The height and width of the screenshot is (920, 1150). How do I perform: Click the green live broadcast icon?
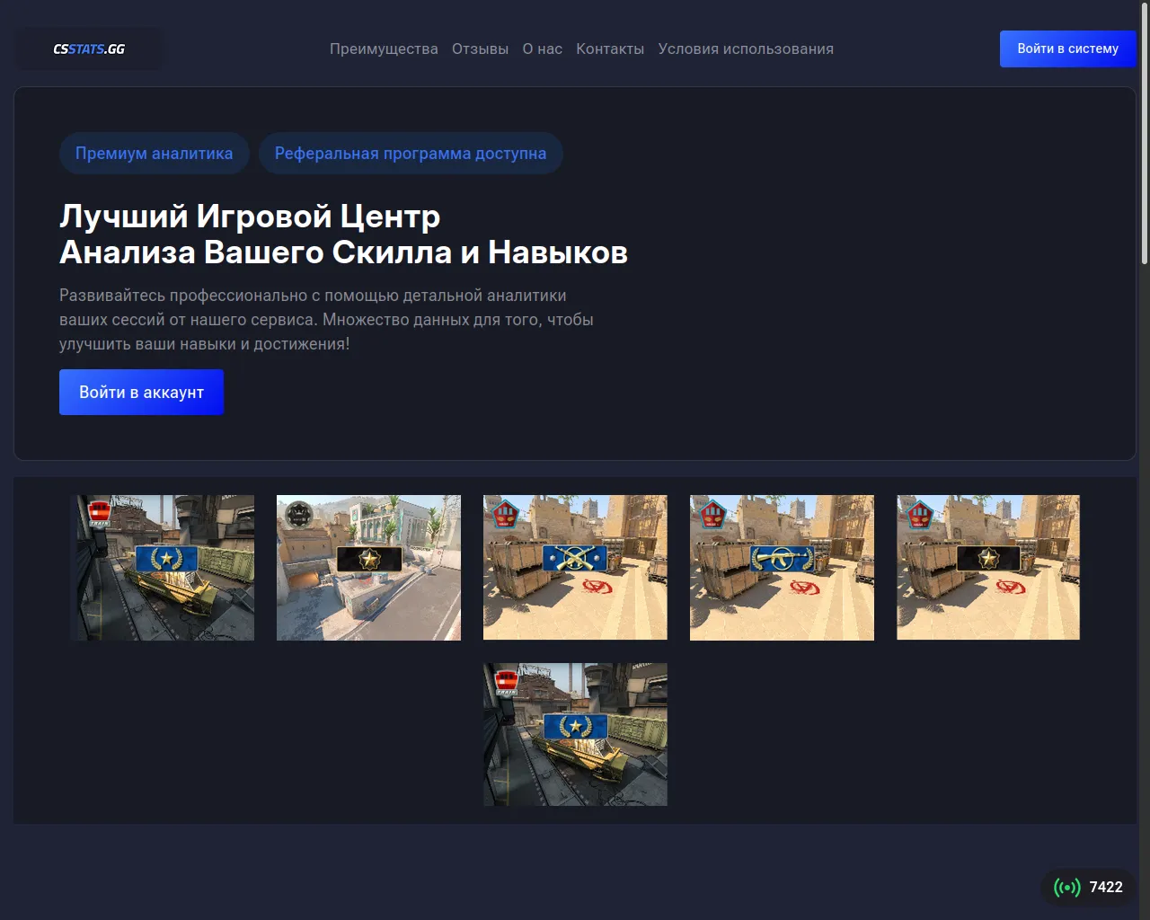click(x=1067, y=888)
